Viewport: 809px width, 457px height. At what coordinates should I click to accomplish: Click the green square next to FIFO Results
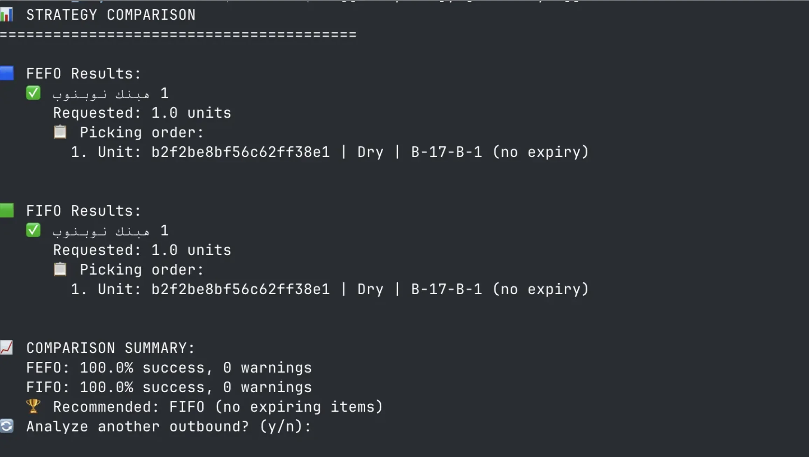click(7, 210)
